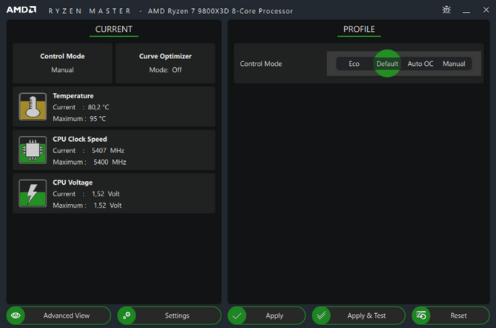Click the maximum clock 5400 MHz value
496x328 pixels.
click(x=110, y=163)
